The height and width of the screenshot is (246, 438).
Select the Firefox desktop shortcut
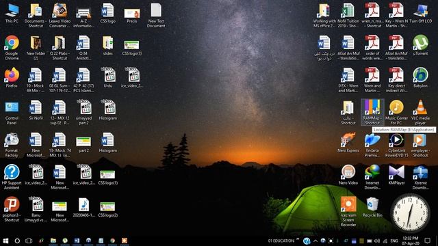[x=12, y=77]
